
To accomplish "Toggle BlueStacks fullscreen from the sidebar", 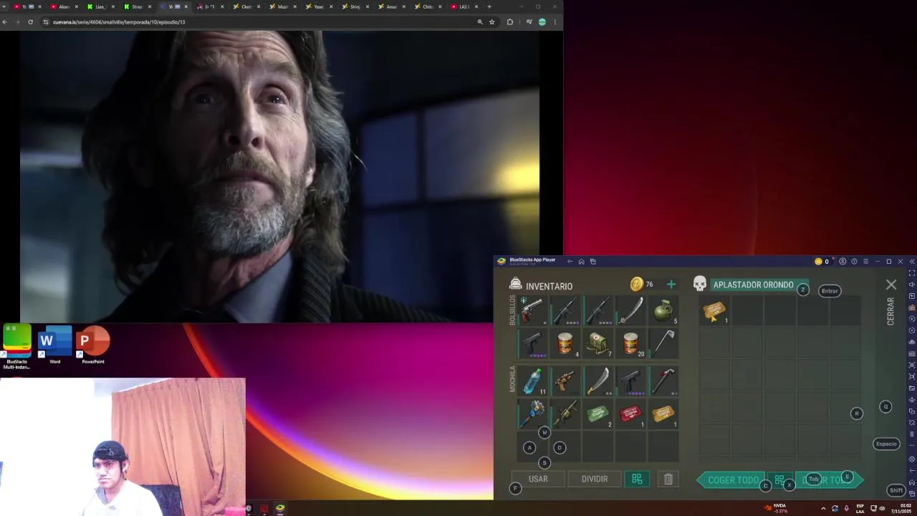I will 911,273.
